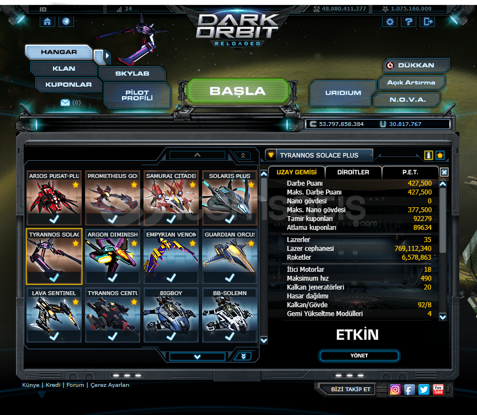The width and height of the screenshot is (477, 415).
Task: Open the Kuponlar menu
Action: 68,85
